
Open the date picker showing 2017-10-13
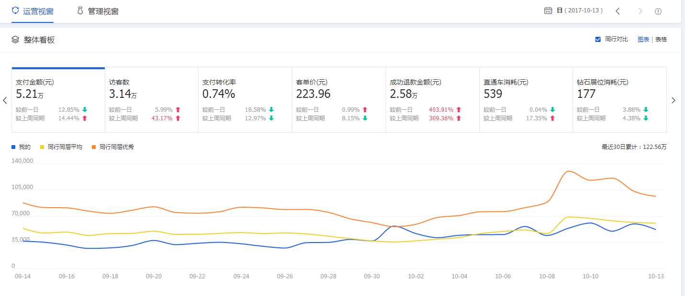(x=580, y=11)
